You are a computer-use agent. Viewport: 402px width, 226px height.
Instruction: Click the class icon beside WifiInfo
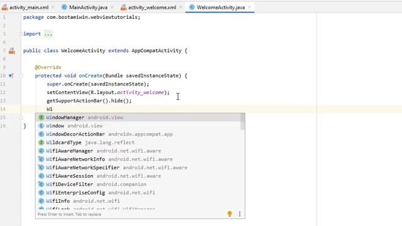pyautogui.click(x=41, y=201)
